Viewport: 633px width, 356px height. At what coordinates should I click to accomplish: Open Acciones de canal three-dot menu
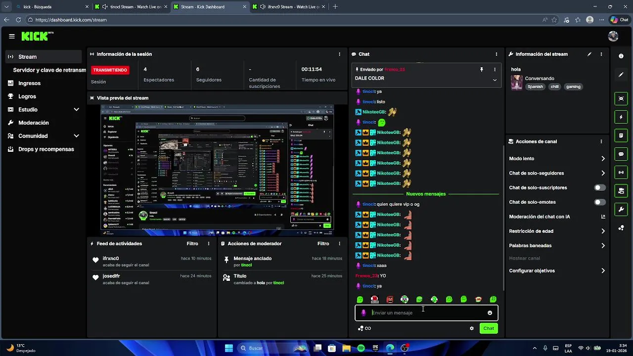pos(601,141)
